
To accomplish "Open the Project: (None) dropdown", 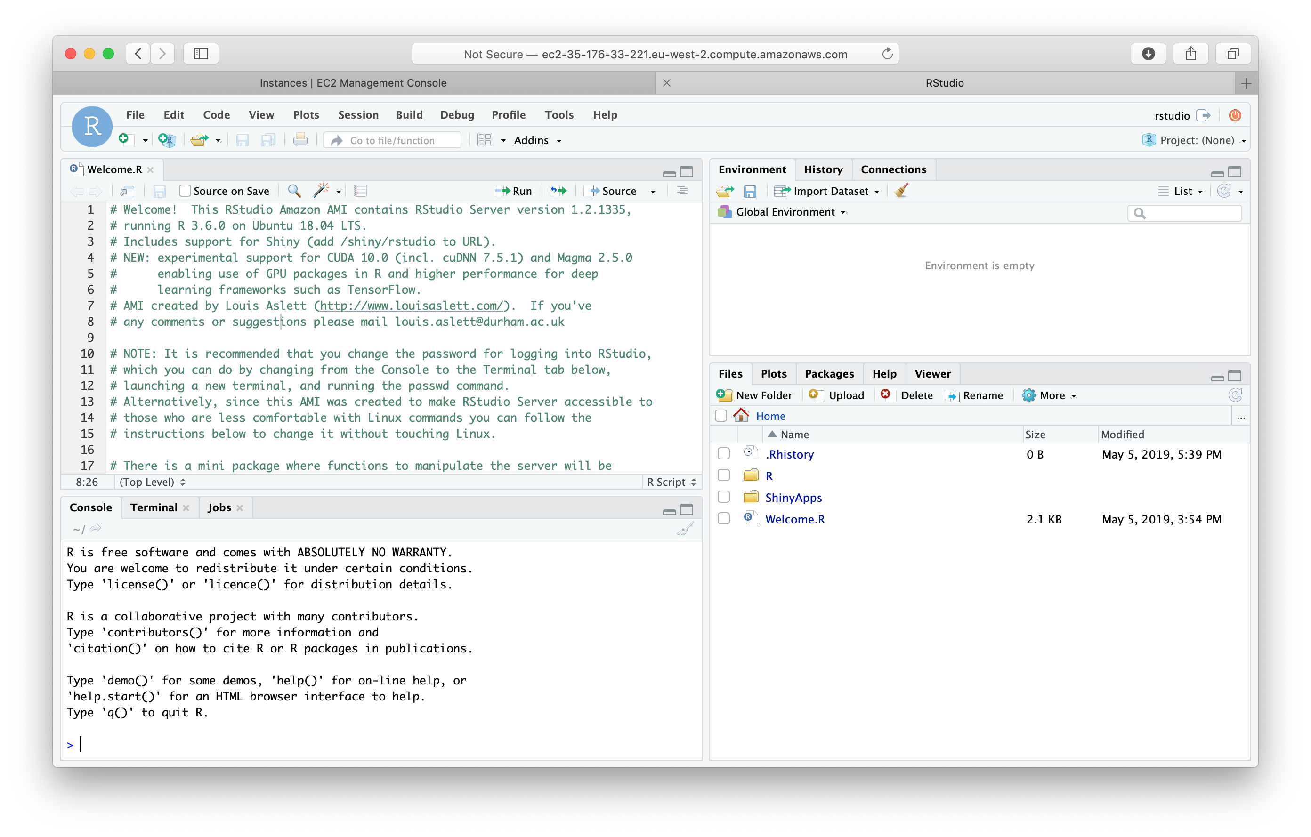I will coord(1196,140).
